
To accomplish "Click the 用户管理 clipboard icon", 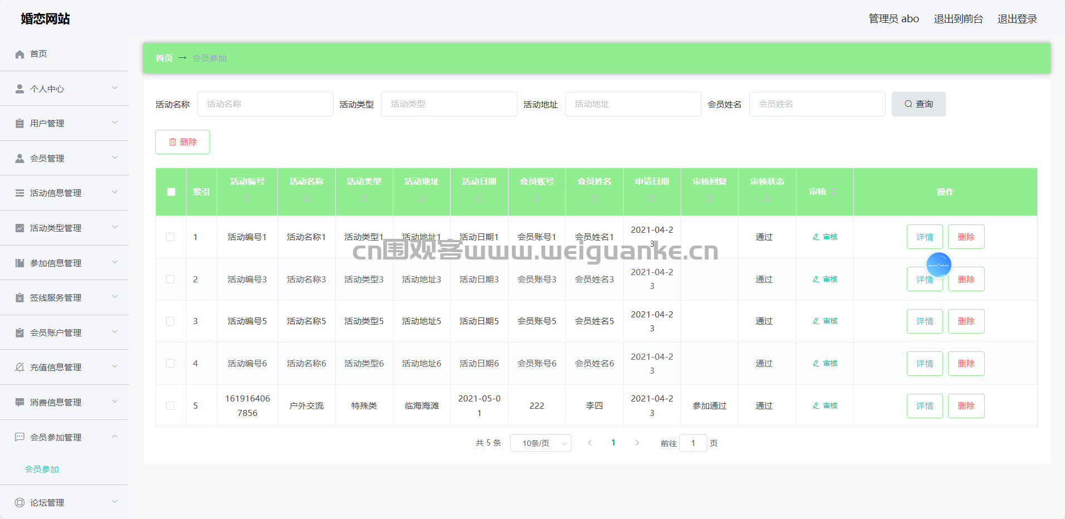I will tap(19, 124).
